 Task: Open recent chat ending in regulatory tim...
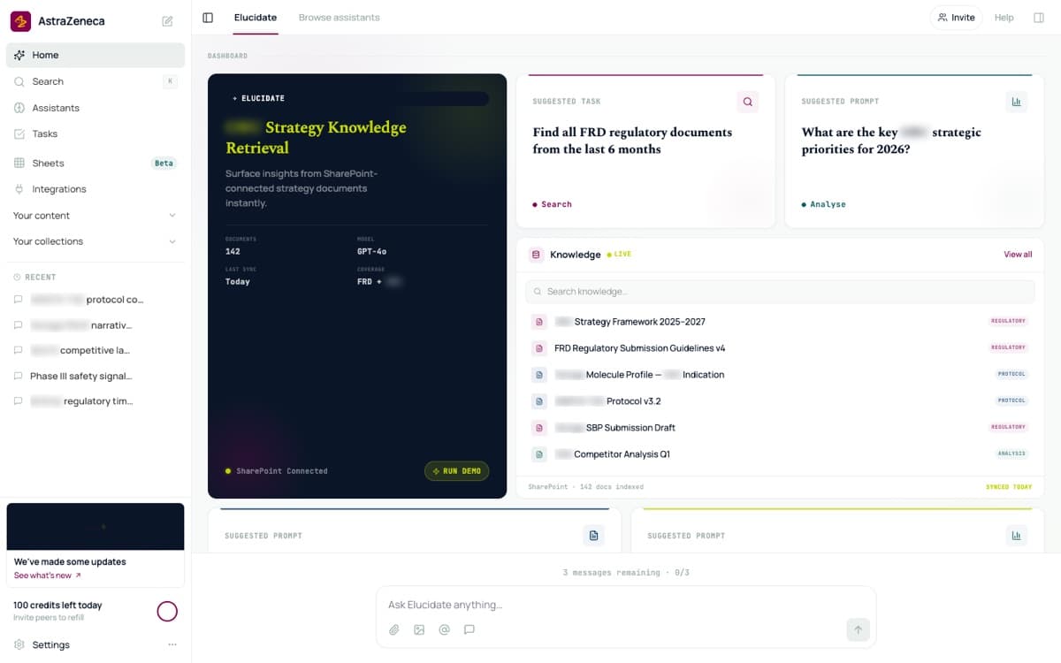click(95, 401)
